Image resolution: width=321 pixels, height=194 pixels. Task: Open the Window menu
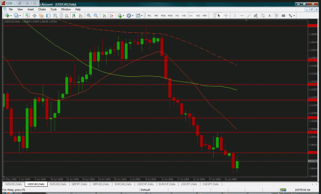[66, 9]
